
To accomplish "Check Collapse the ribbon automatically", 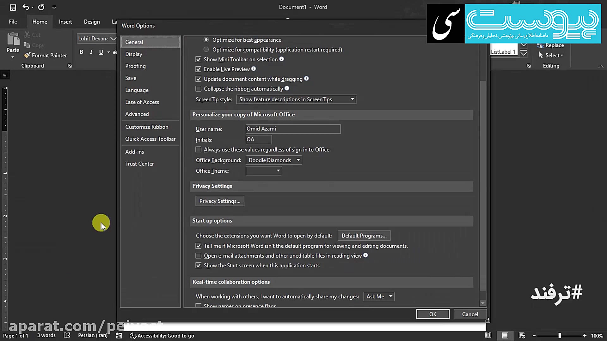I will [198, 89].
